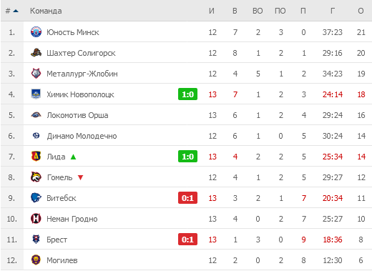Click the Лида green 1:0 result badge

(x=187, y=157)
